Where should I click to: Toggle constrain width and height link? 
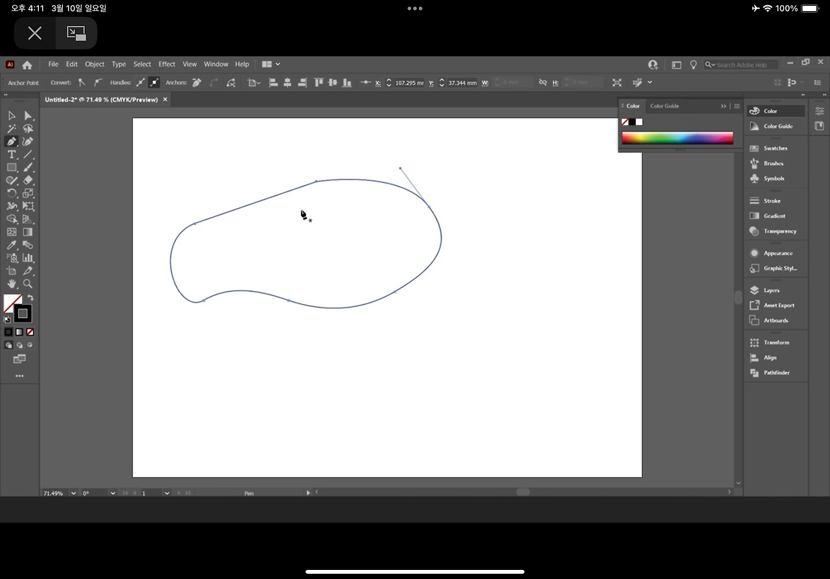[543, 83]
